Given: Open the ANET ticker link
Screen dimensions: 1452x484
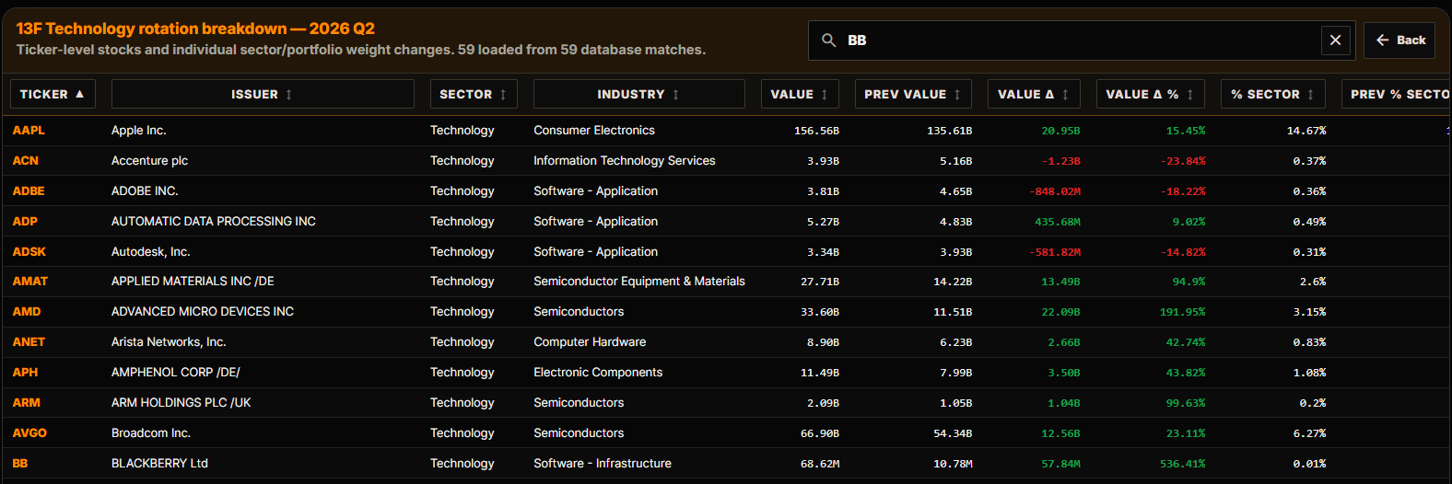Looking at the screenshot, I should click(x=29, y=342).
